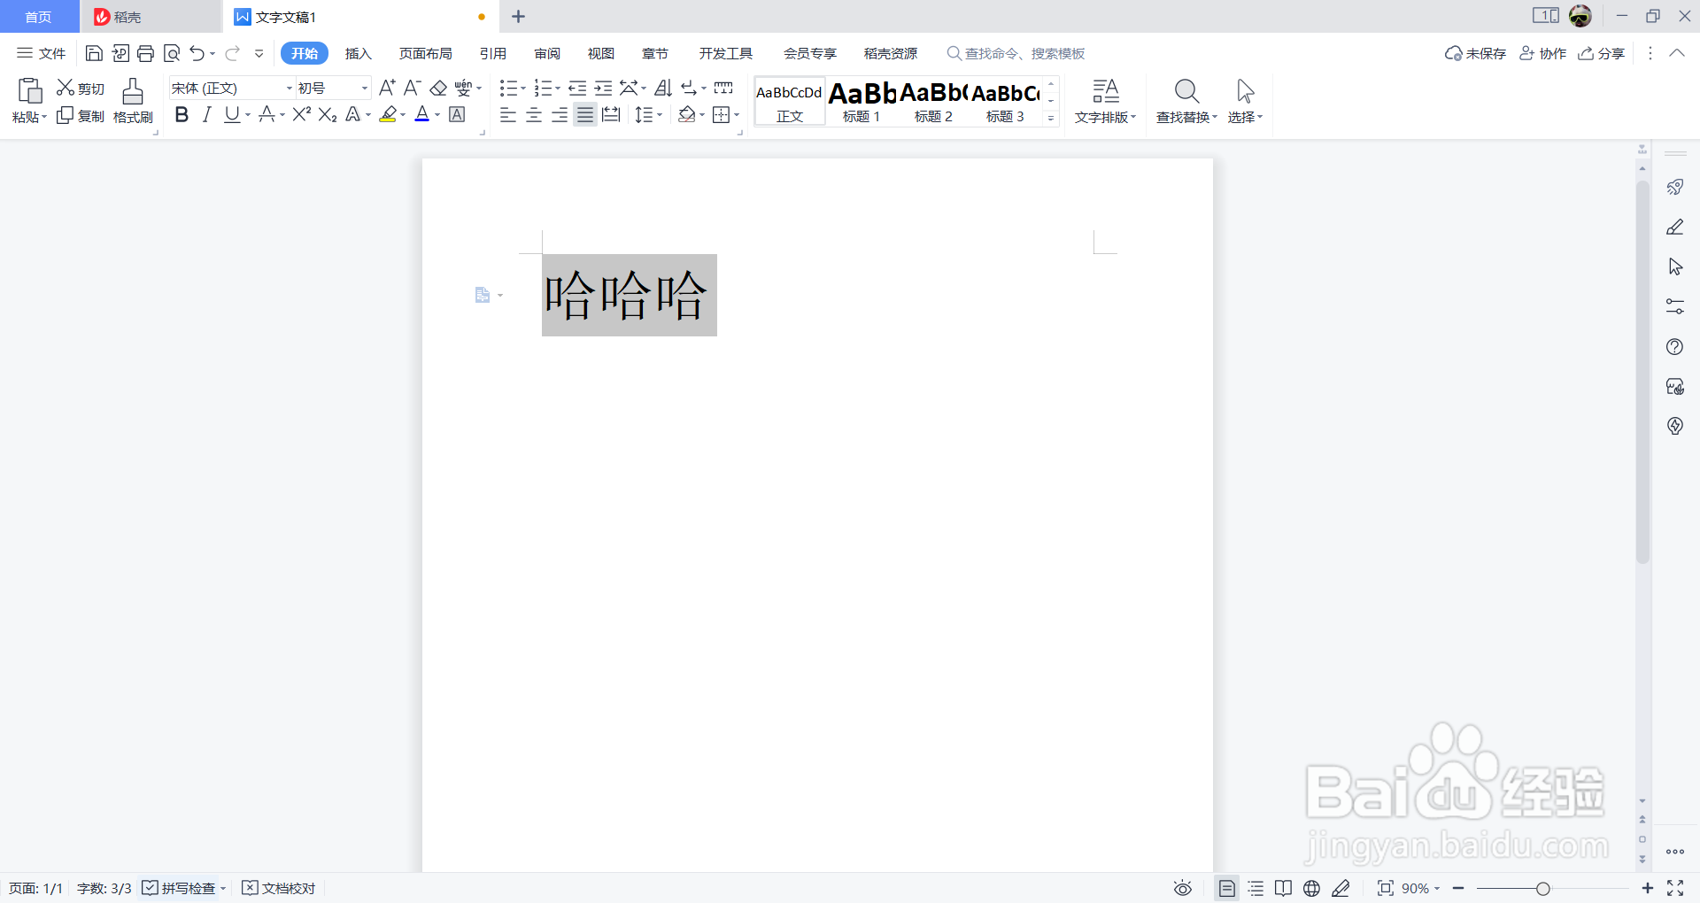Click the vertical scrollbar
The image size is (1700, 903).
(x=1642, y=372)
